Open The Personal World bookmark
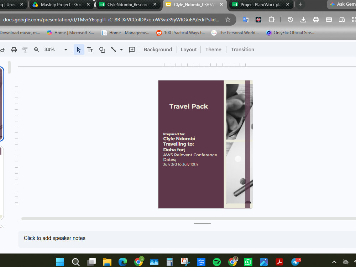Screen dimensions: 356x267 [235, 33]
